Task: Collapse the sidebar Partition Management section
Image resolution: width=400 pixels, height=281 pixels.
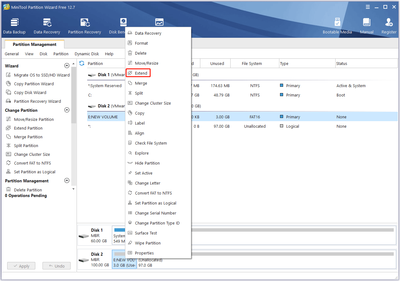Action: (67, 181)
